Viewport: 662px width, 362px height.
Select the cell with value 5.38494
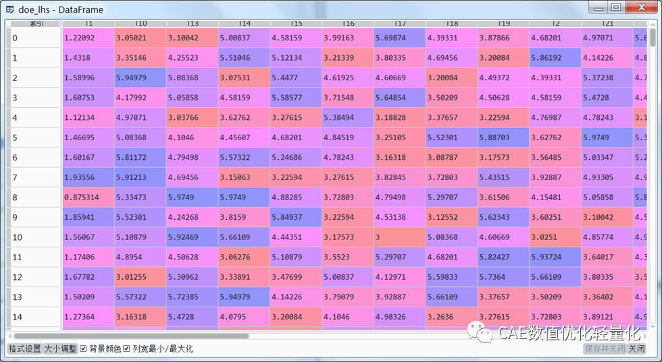[x=349, y=117]
